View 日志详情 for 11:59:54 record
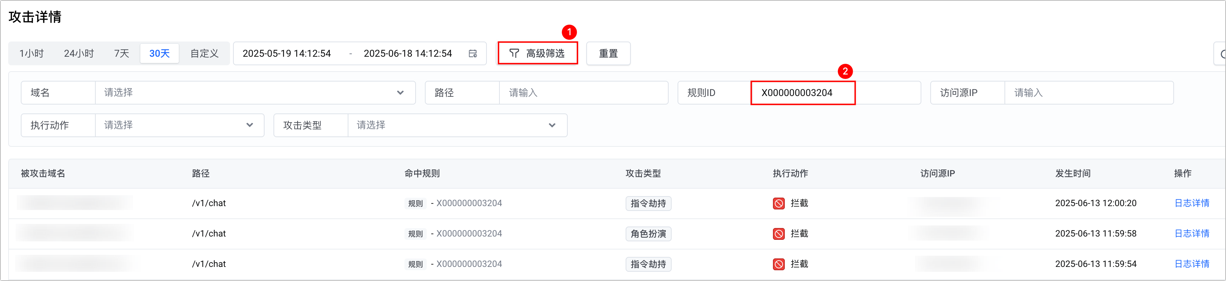1226x281 pixels. coord(1191,264)
